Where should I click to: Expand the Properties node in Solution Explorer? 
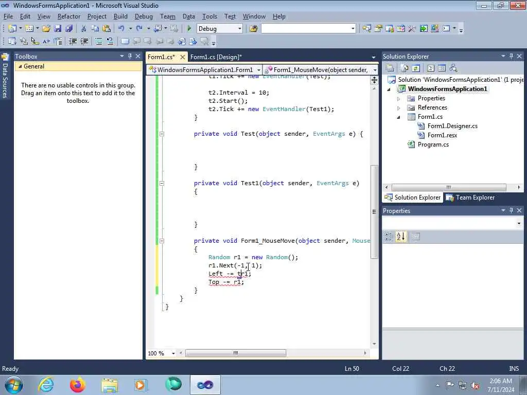point(399,99)
